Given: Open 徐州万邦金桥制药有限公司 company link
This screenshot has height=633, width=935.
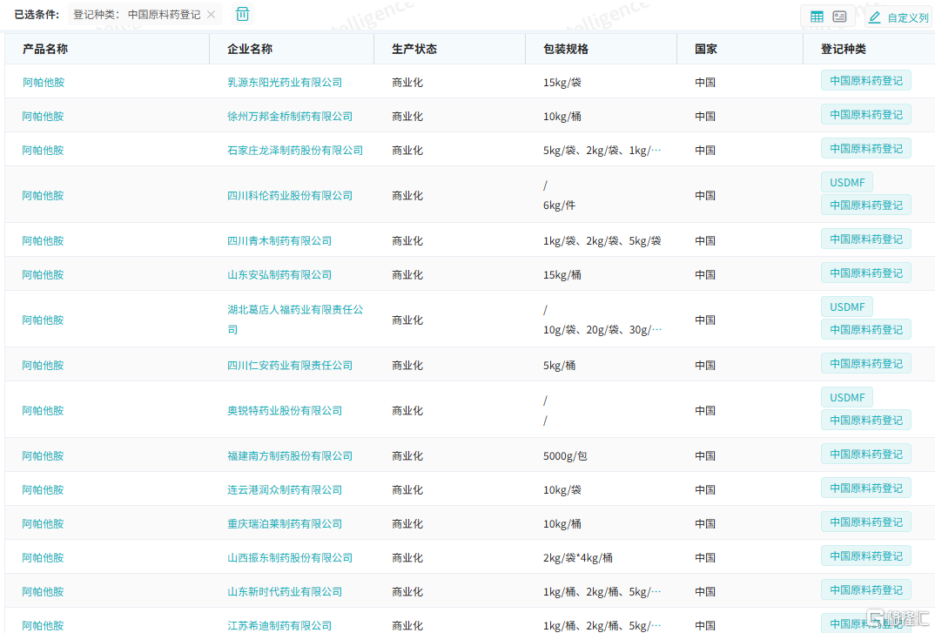Looking at the screenshot, I should tap(290, 117).
